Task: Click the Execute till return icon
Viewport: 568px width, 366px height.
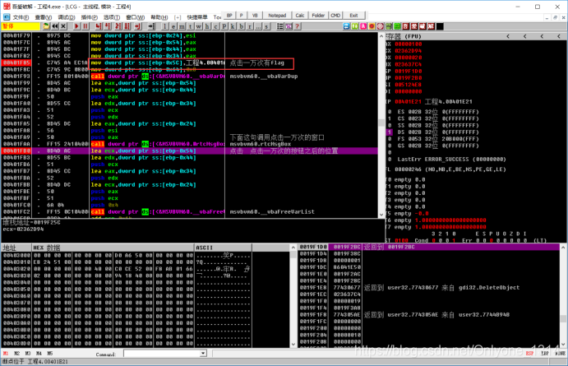Action: (x=137, y=26)
